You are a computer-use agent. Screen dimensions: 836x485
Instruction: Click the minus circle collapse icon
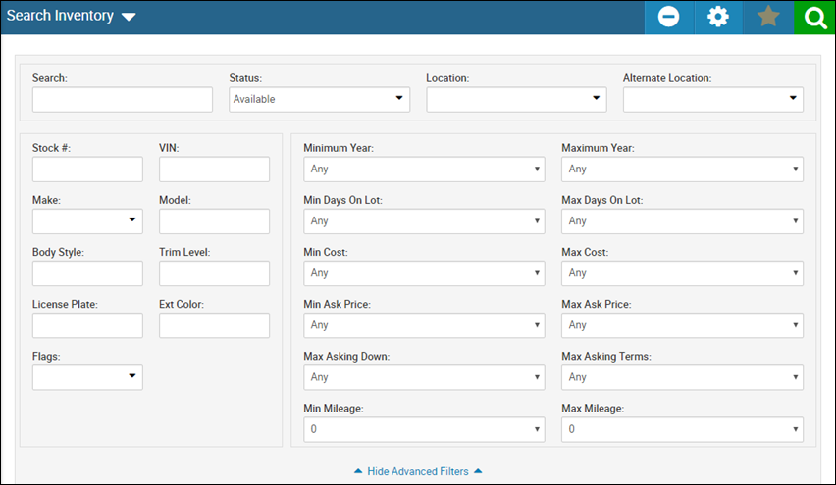pos(668,18)
